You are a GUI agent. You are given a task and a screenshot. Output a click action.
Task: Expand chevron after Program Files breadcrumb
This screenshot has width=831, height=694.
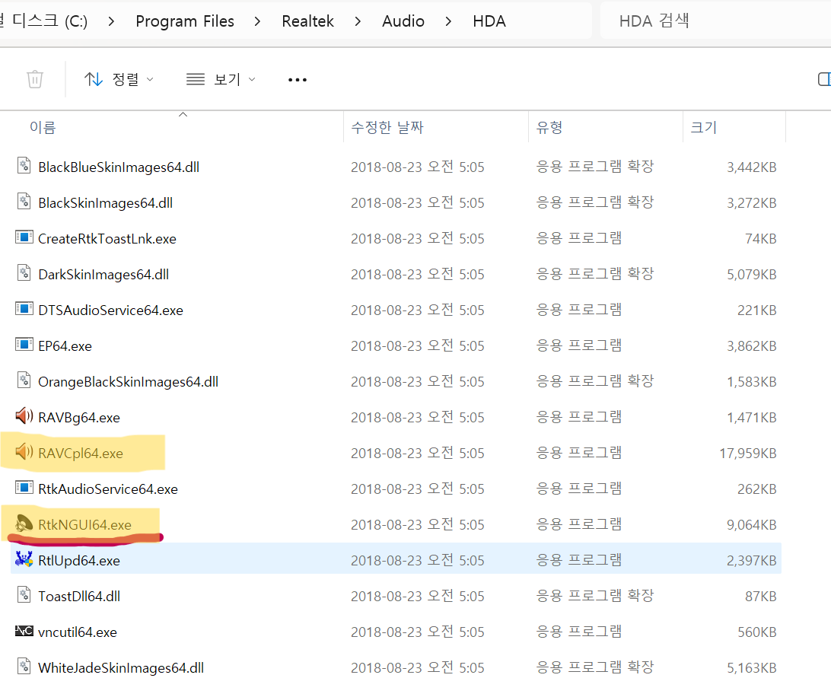(257, 21)
